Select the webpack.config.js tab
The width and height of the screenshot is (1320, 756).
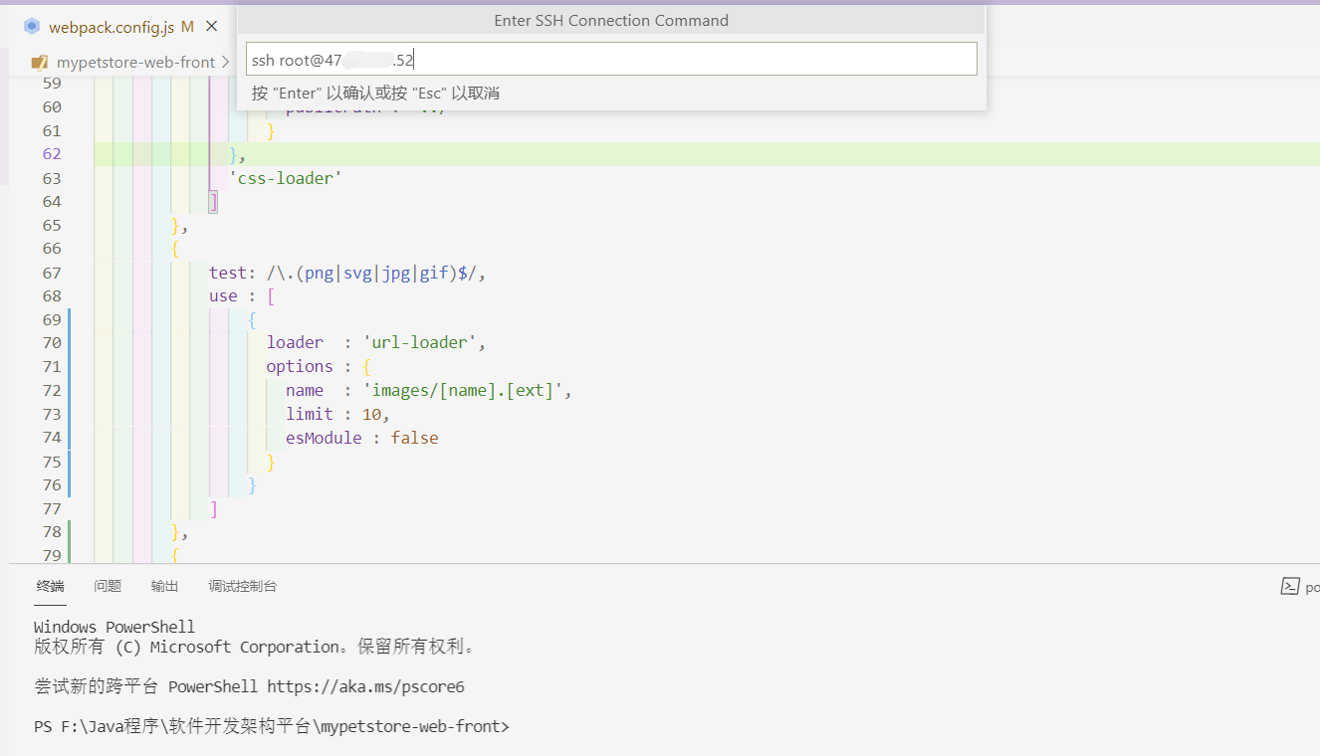click(x=111, y=27)
